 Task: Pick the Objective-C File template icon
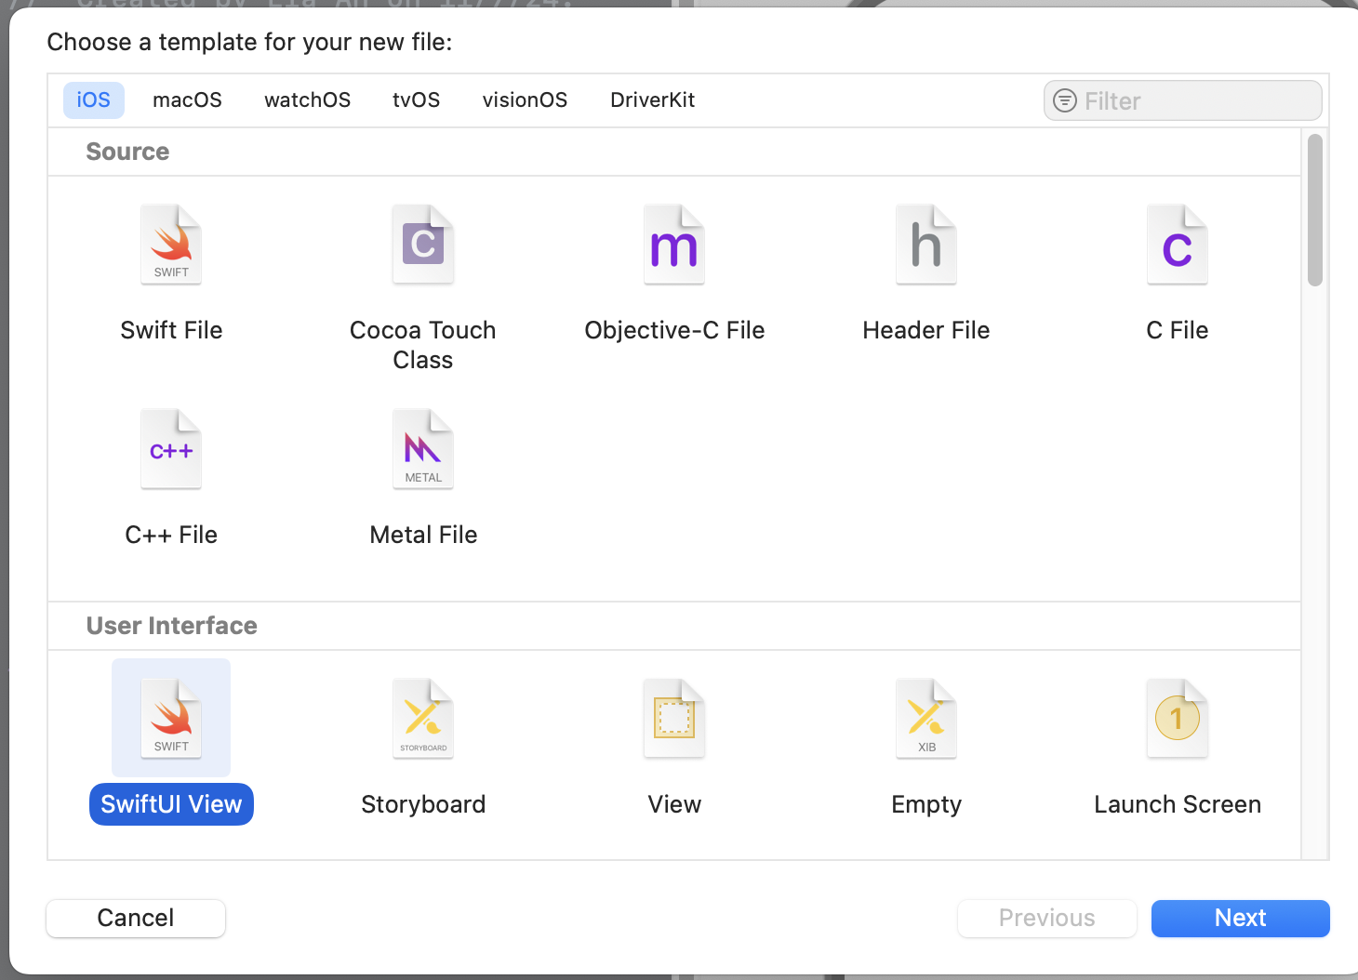pos(674,245)
